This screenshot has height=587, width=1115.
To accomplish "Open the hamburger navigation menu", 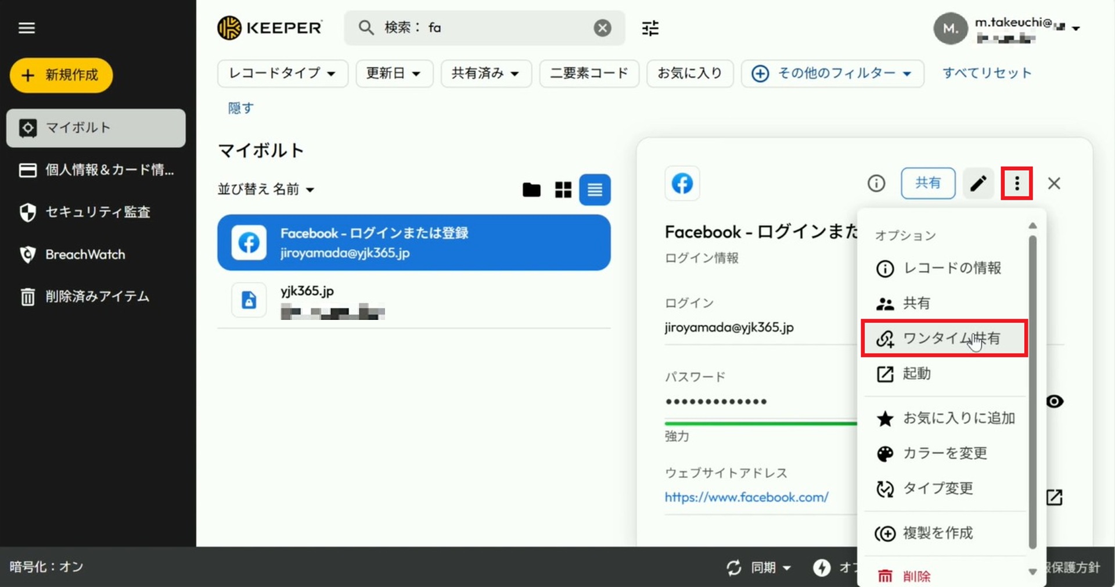I will tap(27, 28).
